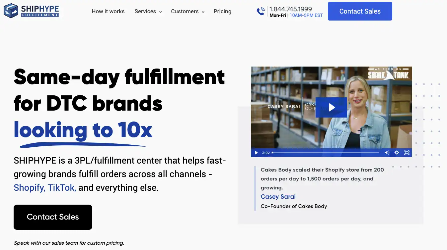The image size is (447, 250).
Task: Click the Mon-Fri label in header
Action: click(278, 15)
